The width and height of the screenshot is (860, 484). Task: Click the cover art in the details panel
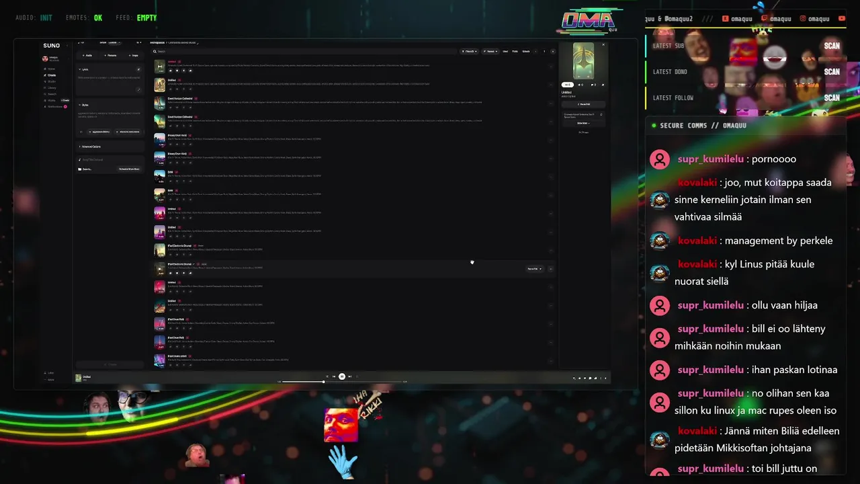(583, 61)
